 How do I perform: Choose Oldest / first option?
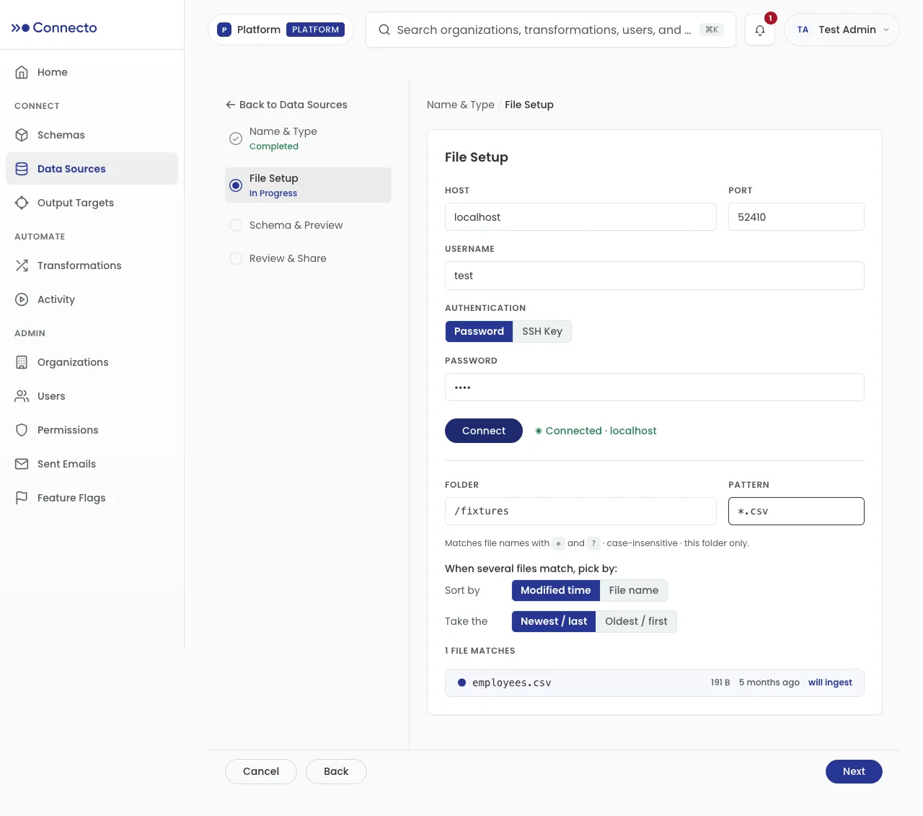coord(636,621)
